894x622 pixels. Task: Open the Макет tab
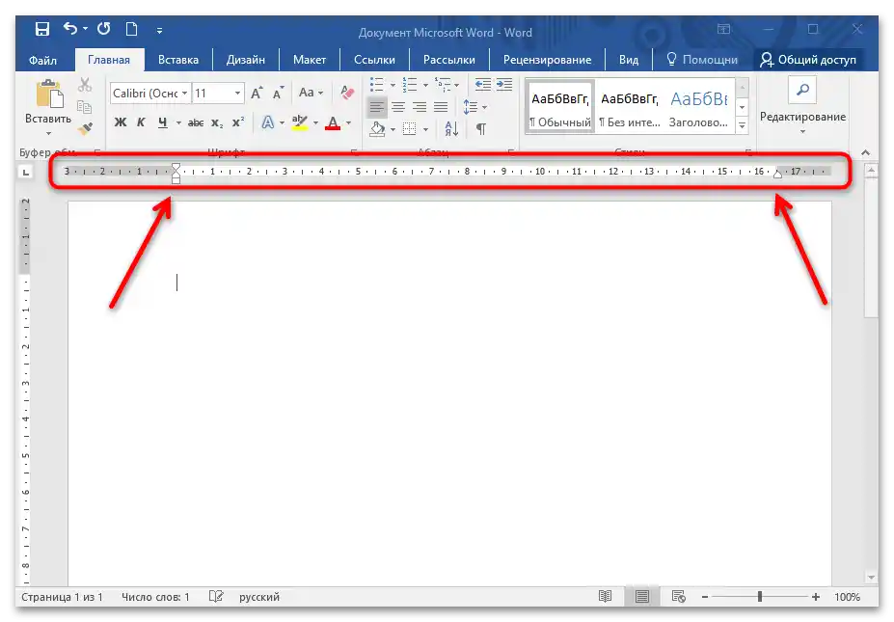coord(310,60)
